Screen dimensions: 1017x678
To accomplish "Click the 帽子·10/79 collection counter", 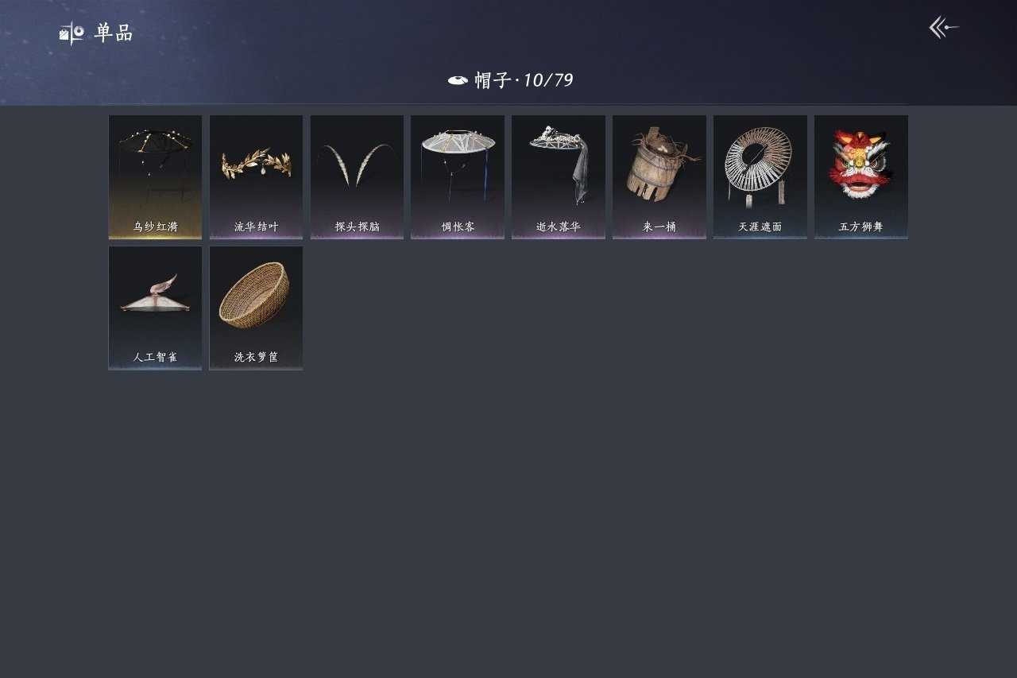I will pyautogui.click(x=524, y=80).
